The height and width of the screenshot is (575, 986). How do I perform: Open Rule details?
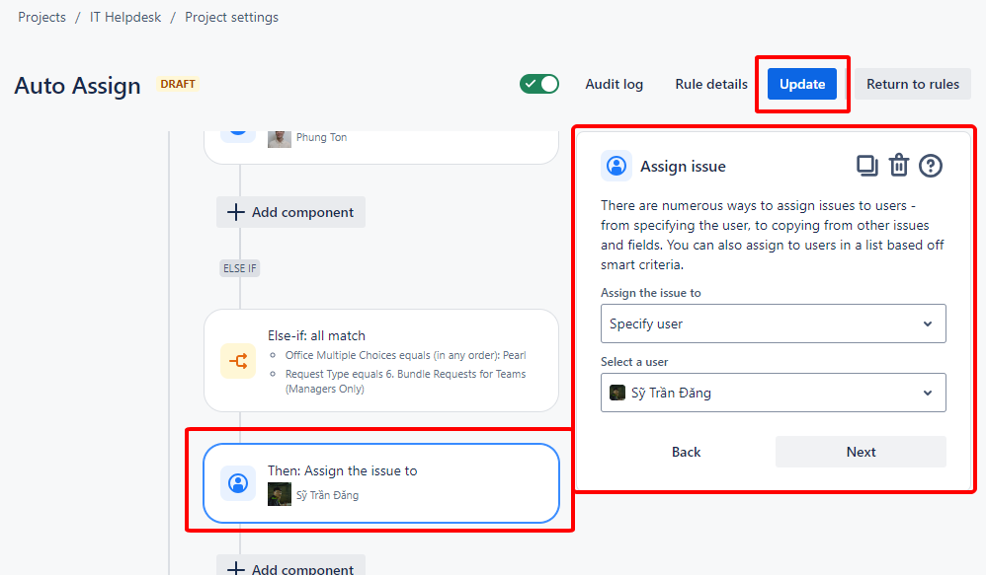[711, 84]
